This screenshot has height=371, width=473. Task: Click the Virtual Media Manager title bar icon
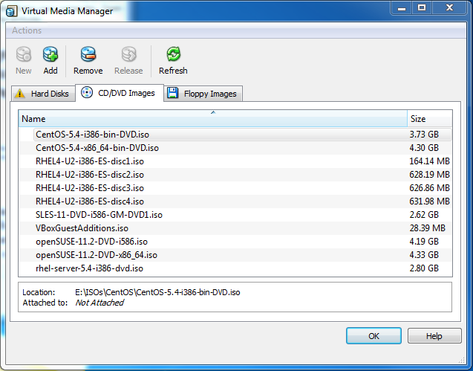click(x=11, y=11)
